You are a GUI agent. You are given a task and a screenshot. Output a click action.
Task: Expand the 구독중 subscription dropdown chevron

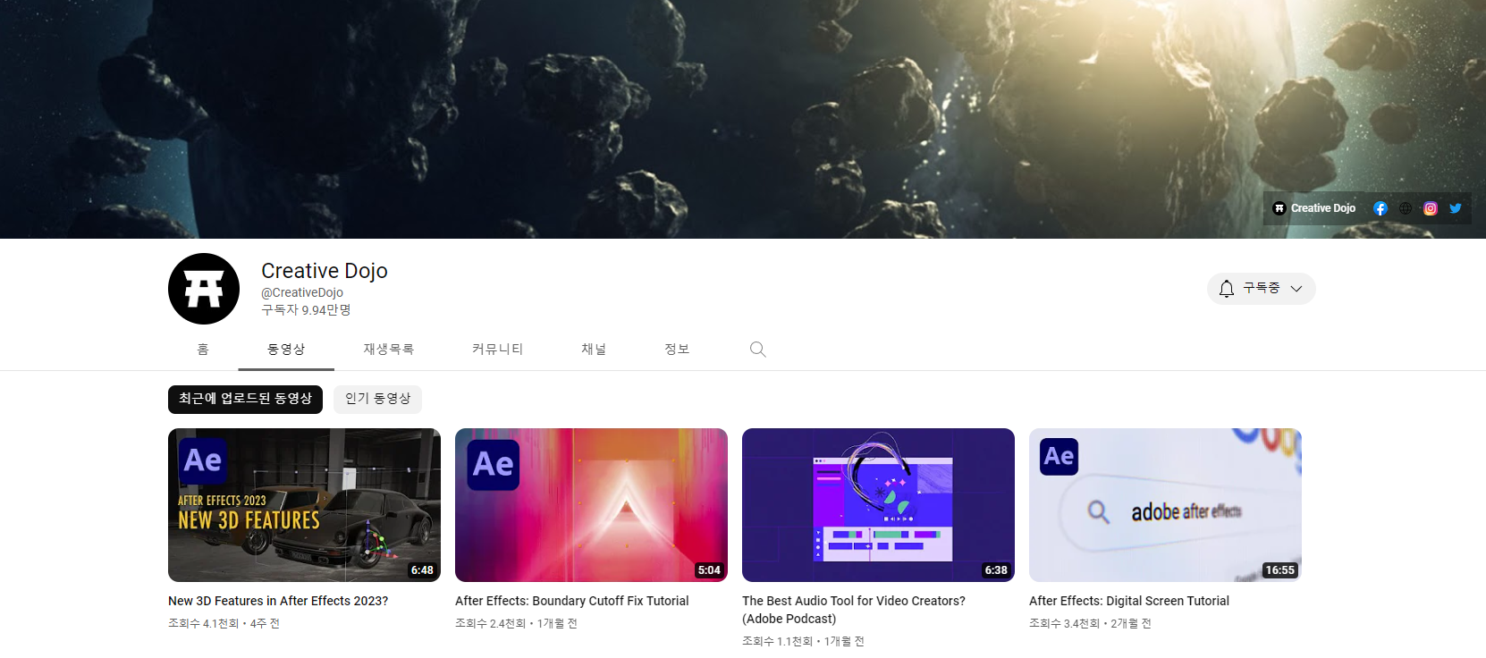point(1296,289)
